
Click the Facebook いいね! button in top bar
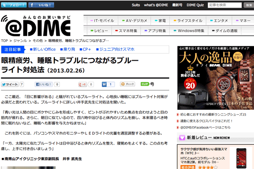41,5
